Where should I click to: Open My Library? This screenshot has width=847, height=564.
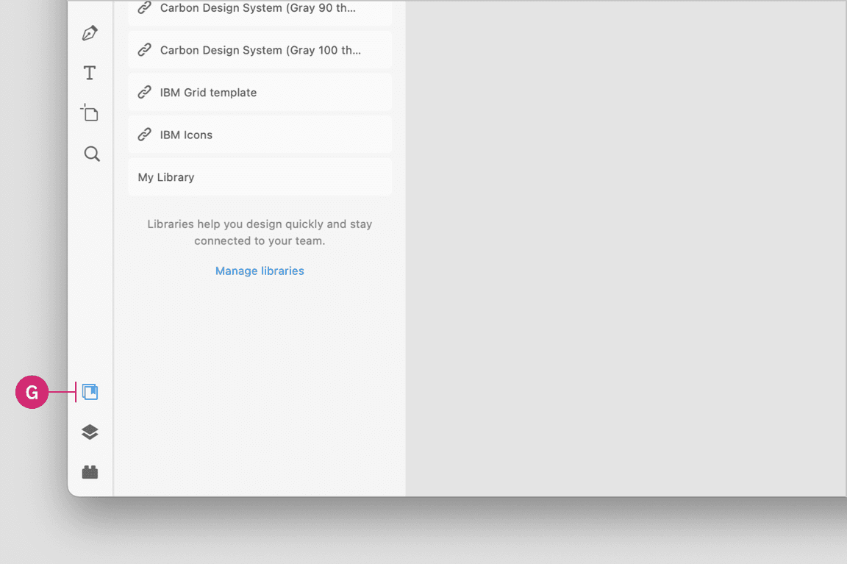pyautogui.click(x=166, y=177)
